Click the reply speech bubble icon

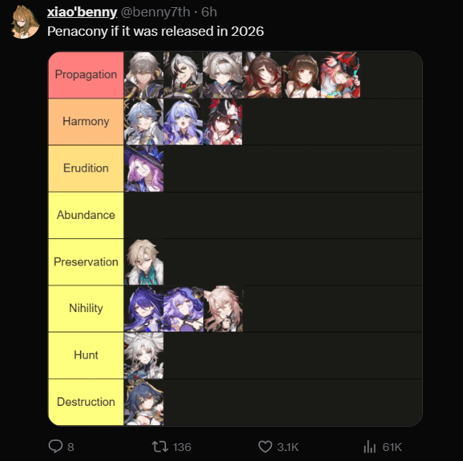[x=56, y=446]
